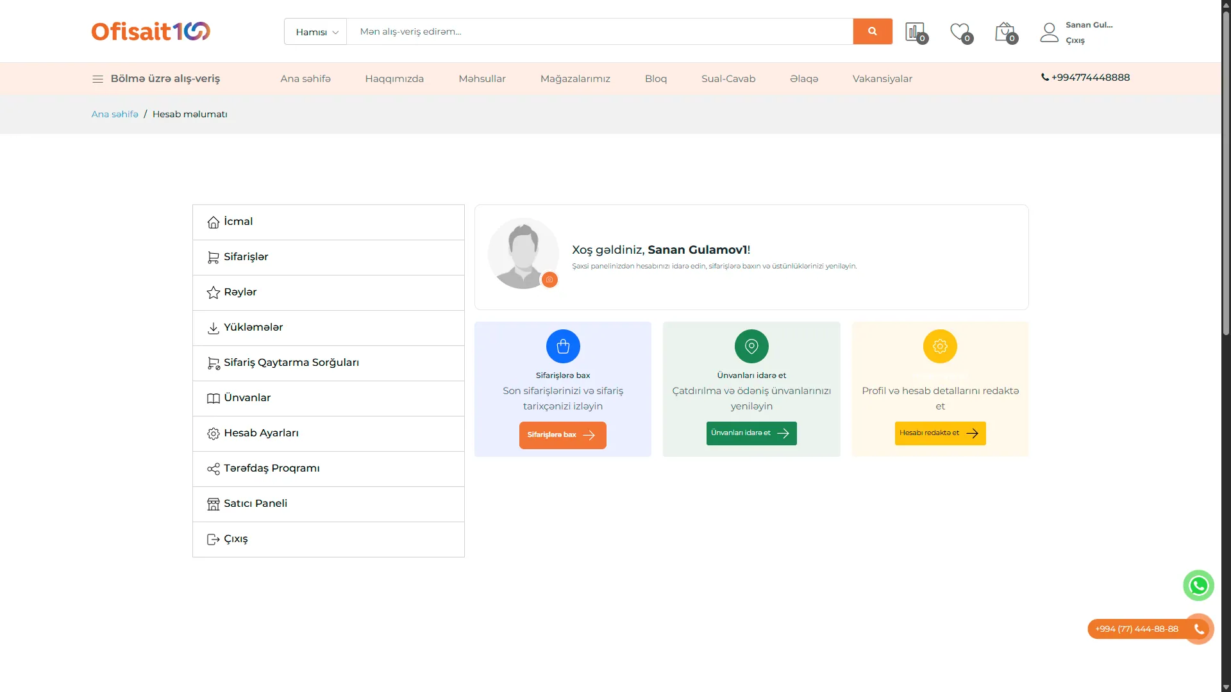Click the star icon next to Rəylər
1231x692 pixels.
pyautogui.click(x=214, y=293)
